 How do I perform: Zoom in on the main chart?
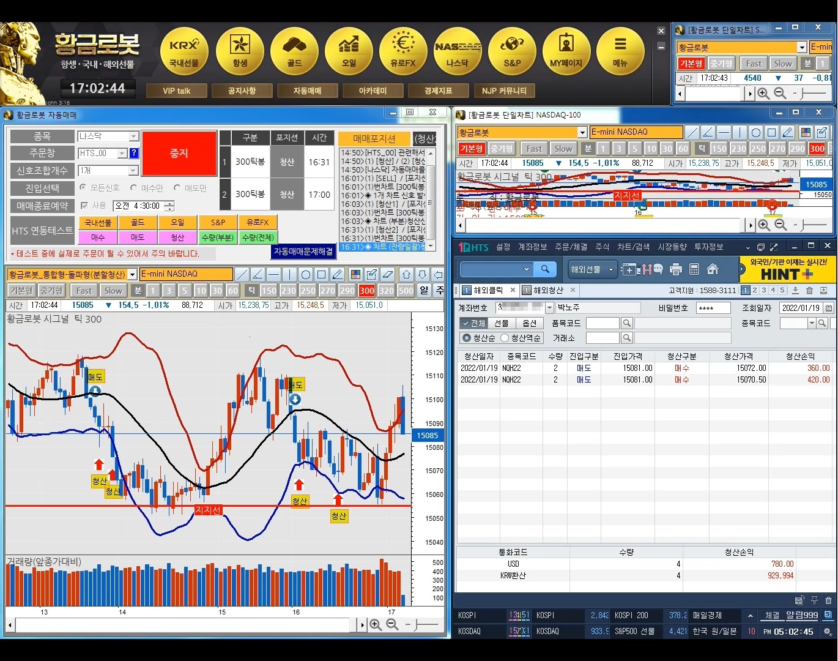376,625
